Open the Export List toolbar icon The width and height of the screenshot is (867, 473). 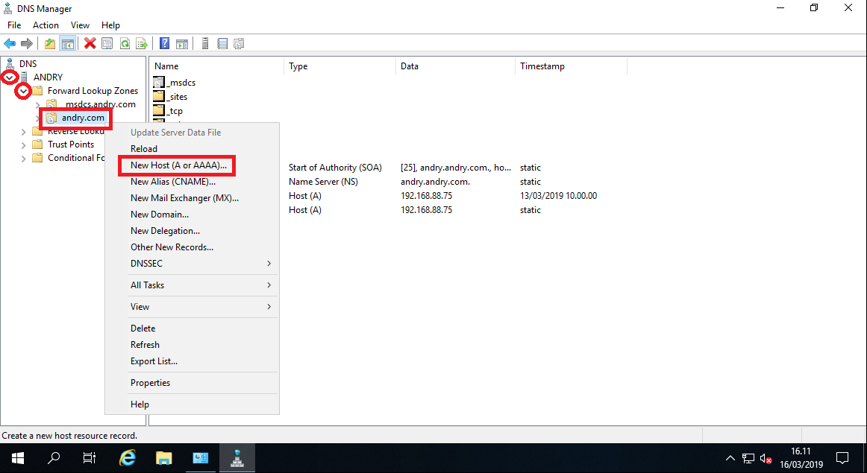[x=142, y=42]
